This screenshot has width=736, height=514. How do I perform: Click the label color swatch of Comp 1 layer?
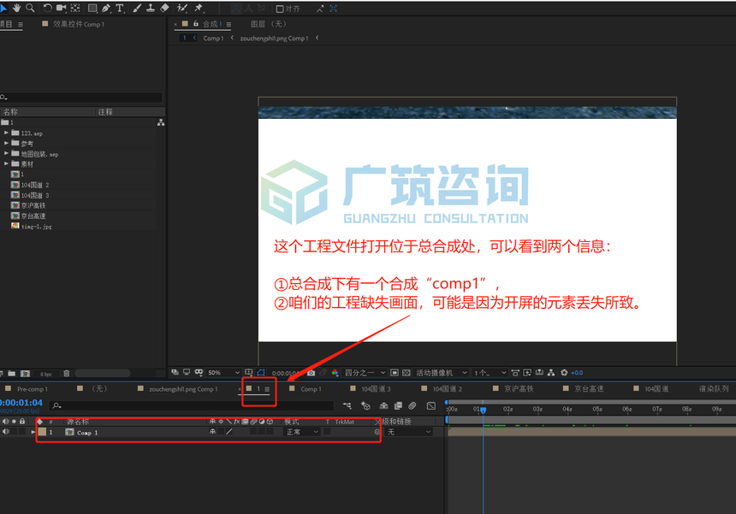point(42,432)
